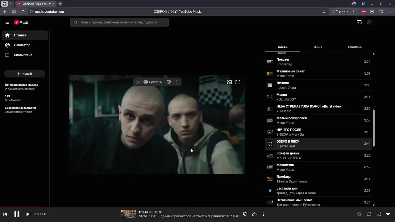
Task: Open the hamburger guide menu
Action: coord(7,22)
